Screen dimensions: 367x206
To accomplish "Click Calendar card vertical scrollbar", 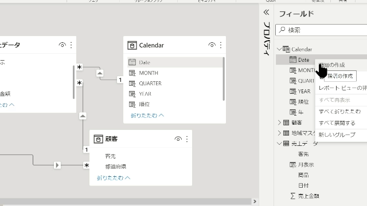I will (x=224, y=79).
